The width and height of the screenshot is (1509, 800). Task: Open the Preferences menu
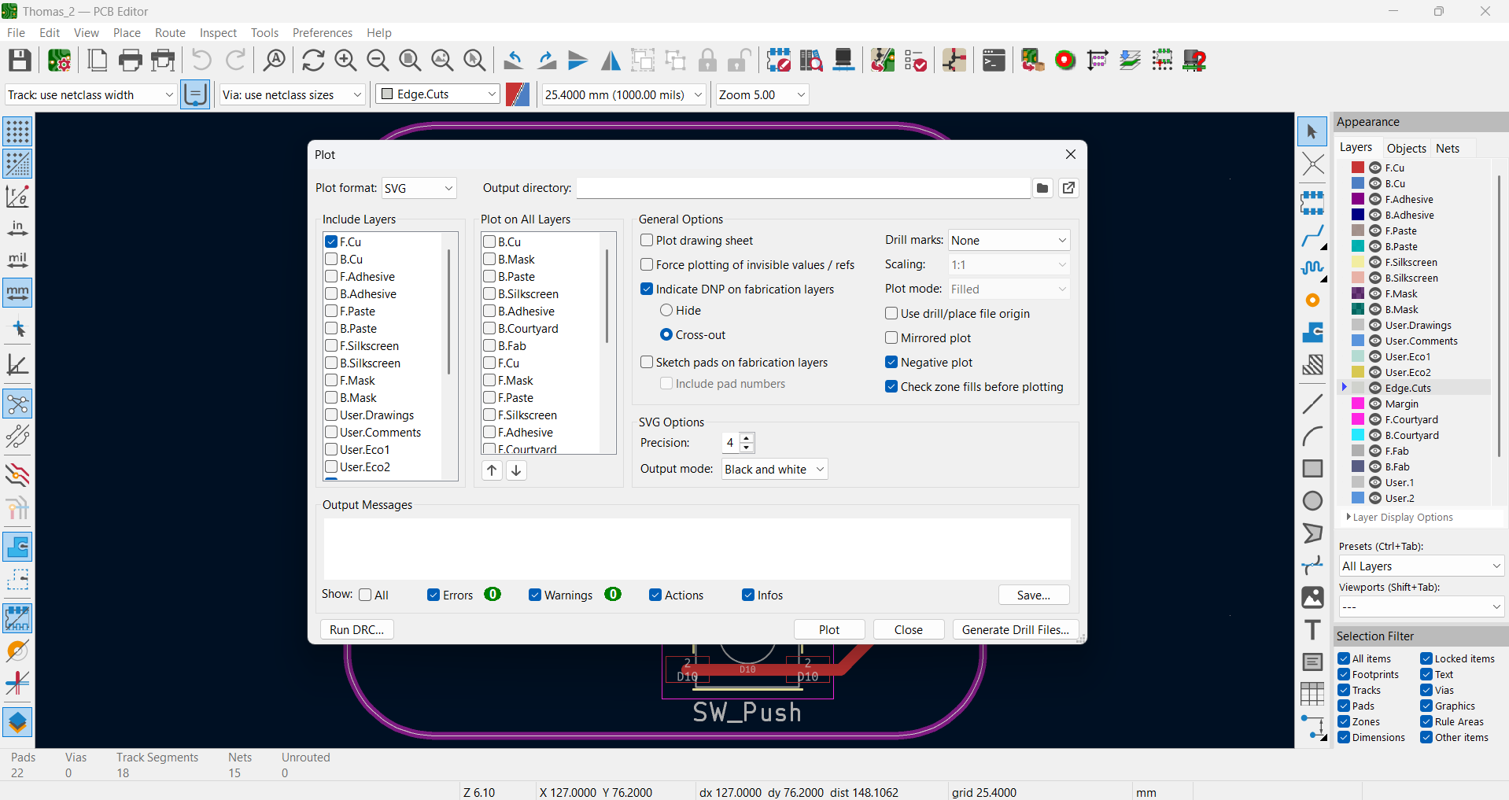(322, 32)
